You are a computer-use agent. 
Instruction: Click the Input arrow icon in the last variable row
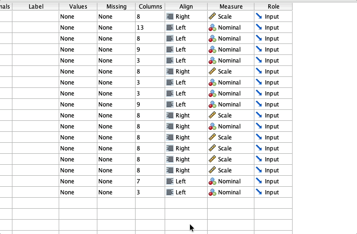click(259, 192)
